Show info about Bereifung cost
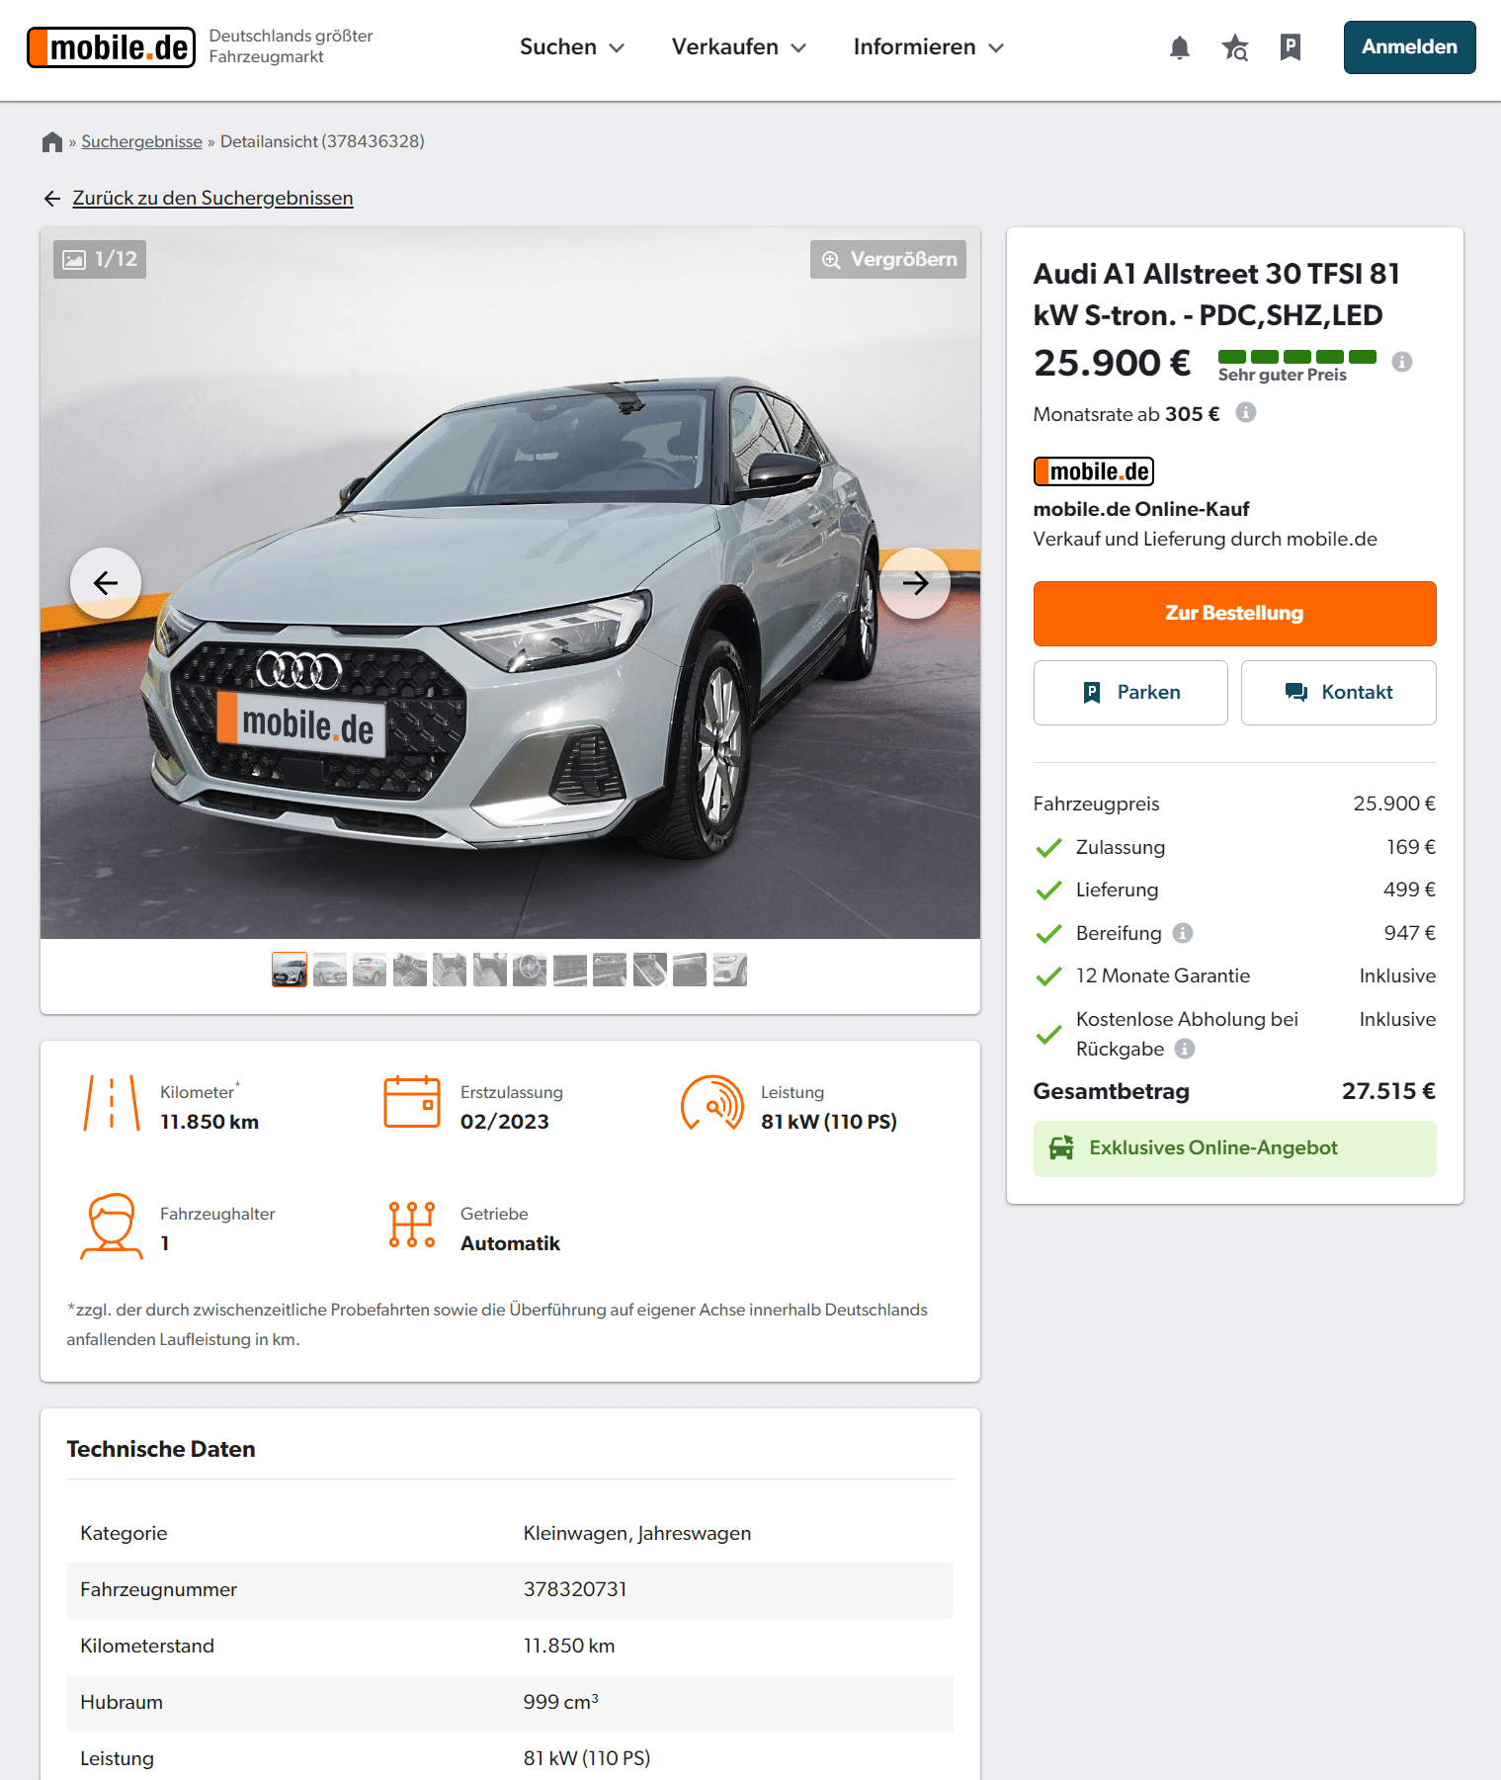The width and height of the screenshot is (1501, 1780). tap(1183, 933)
